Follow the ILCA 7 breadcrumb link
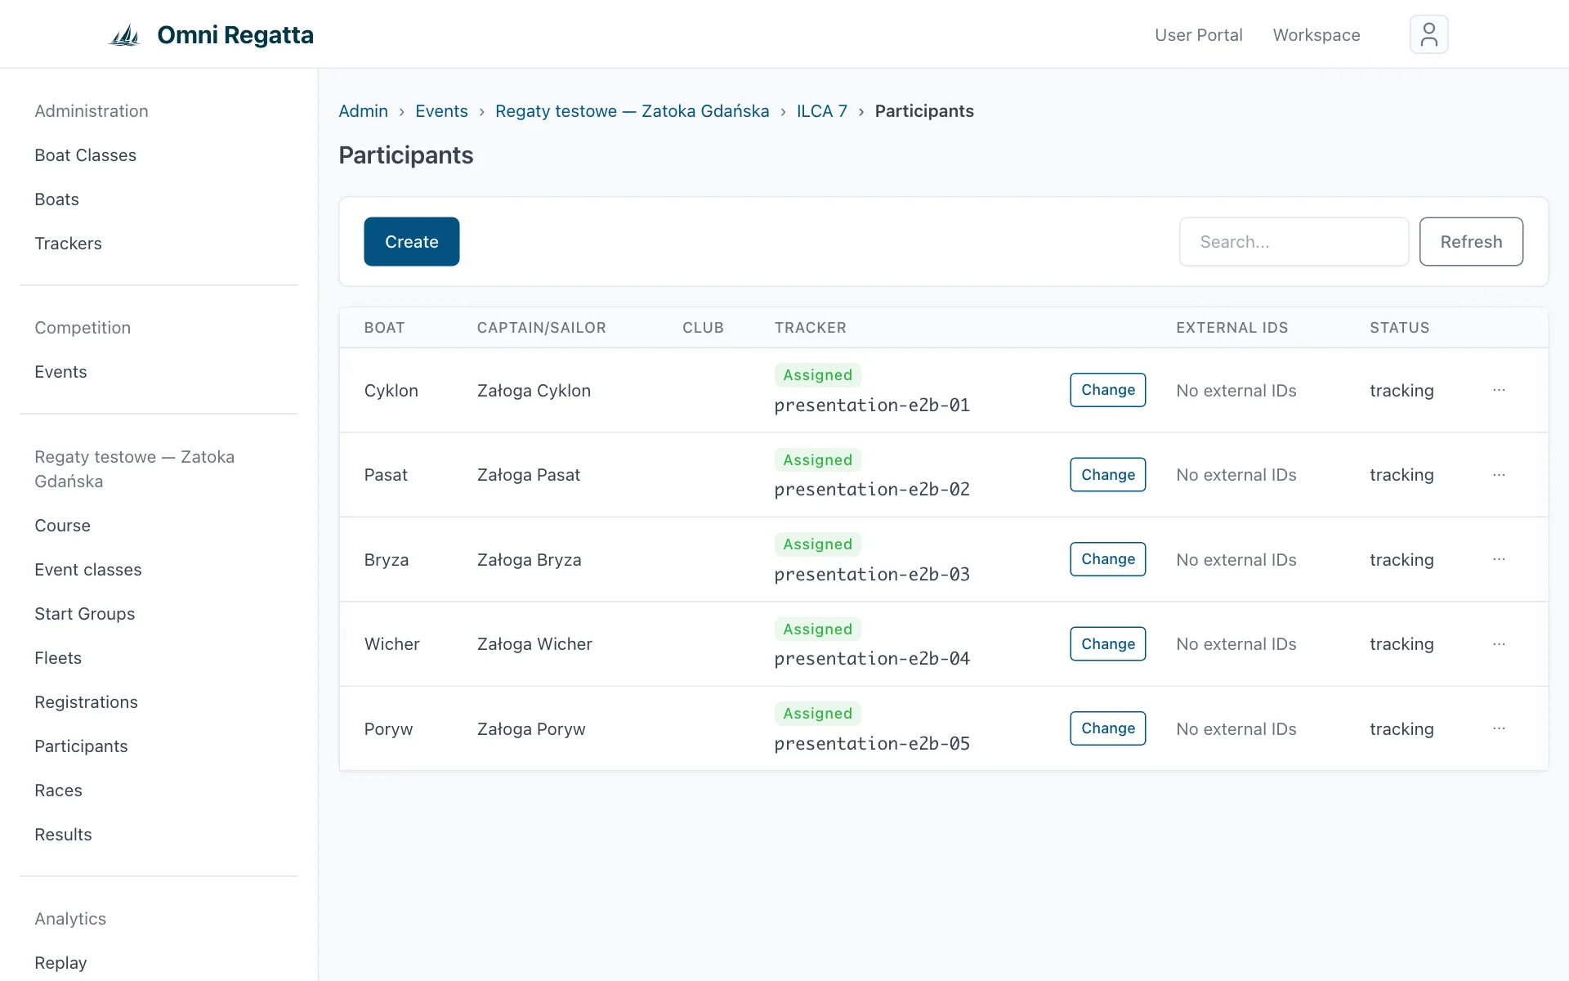 pyautogui.click(x=822, y=111)
